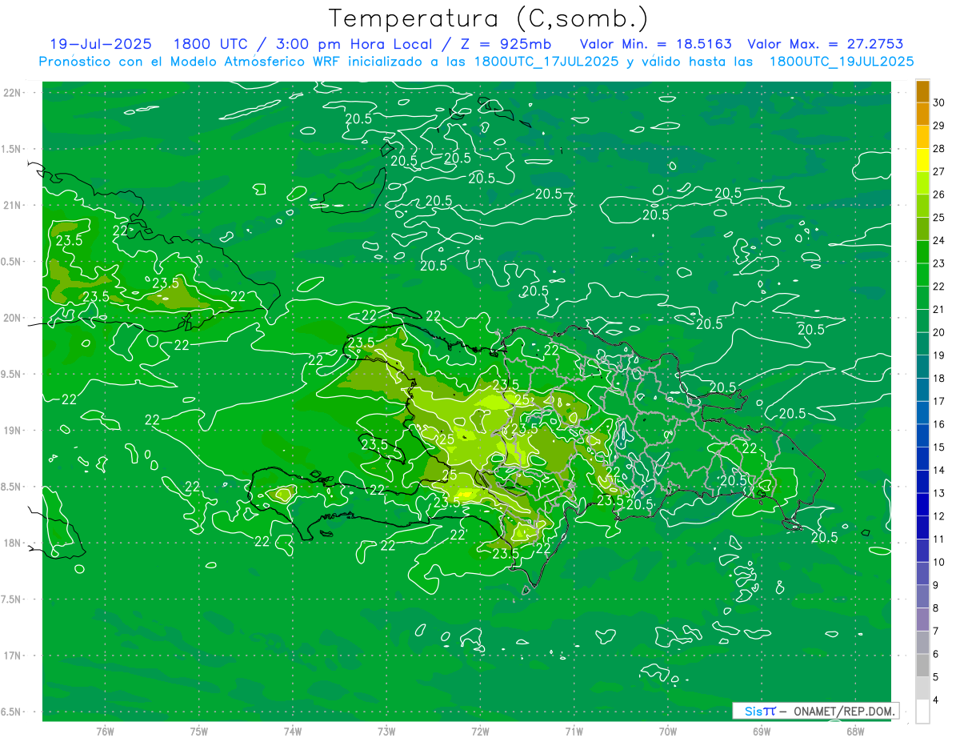
Task: Click the colorbar label '10'
Action: click(939, 562)
